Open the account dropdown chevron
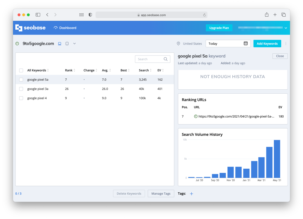 tap(286, 28)
